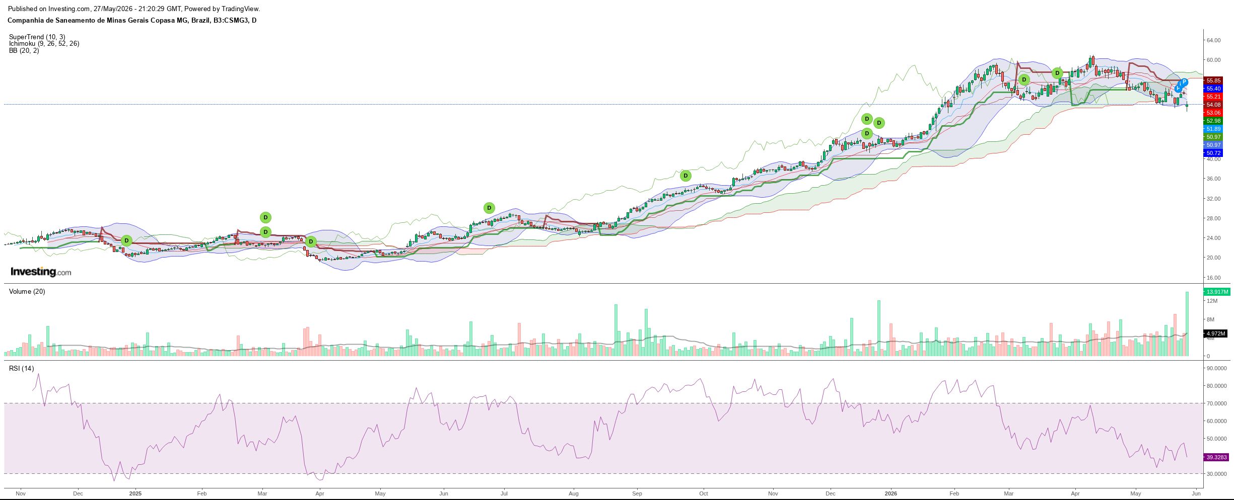Click the frontmost blue P marker in May 2026
The width and height of the screenshot is (1234, 500).
[x=1184, y=82]
